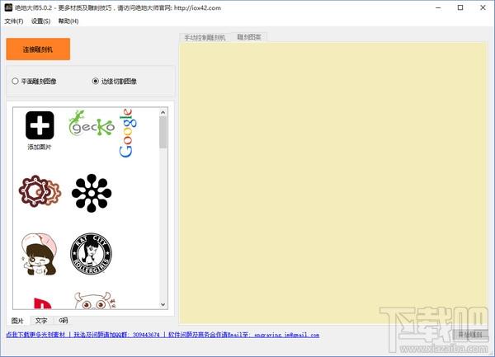Click the app icon in title bar

[8, 7]
